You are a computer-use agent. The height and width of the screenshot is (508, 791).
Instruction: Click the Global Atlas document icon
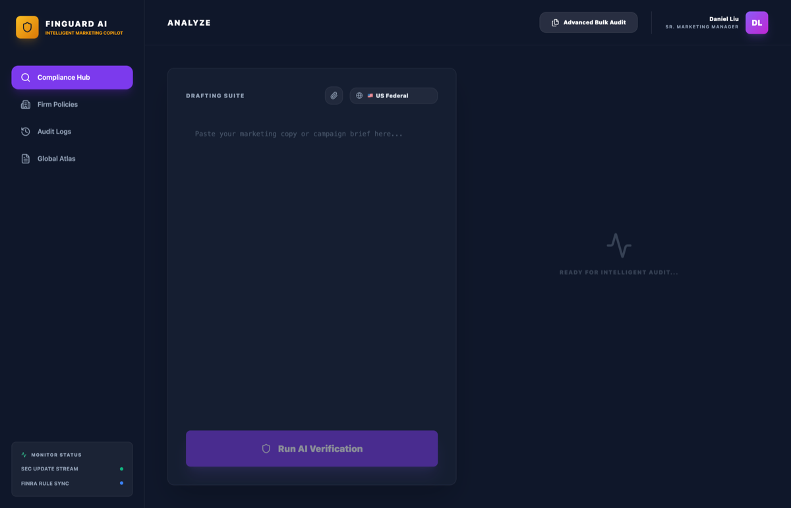(x=26, y=159)
